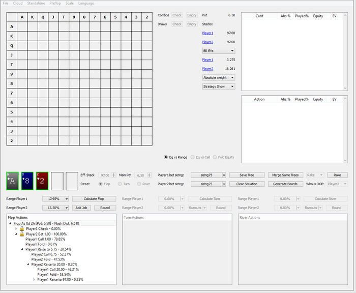This screenshot has width=356, height=293.
Task: Collapse the Player1 Raise to 6.75 node
Action: pyautogui.click(x=22, y=249)
